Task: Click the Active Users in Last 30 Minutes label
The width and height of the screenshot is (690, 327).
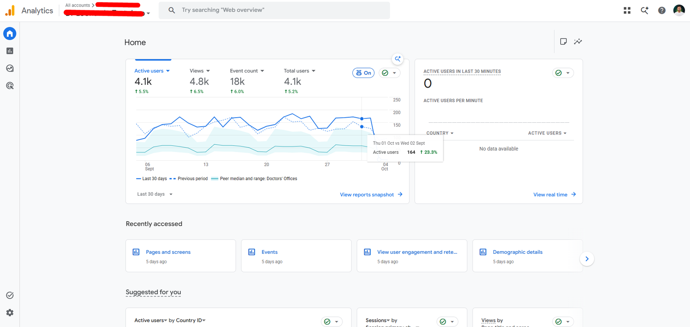Action: pos(462,72)
